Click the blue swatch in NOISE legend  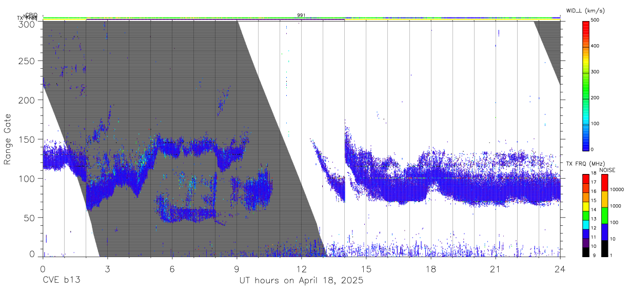tap(604, 231)
